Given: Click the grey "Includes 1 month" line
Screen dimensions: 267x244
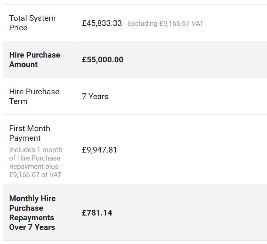Looking at the screenshot, I should 36,150.
